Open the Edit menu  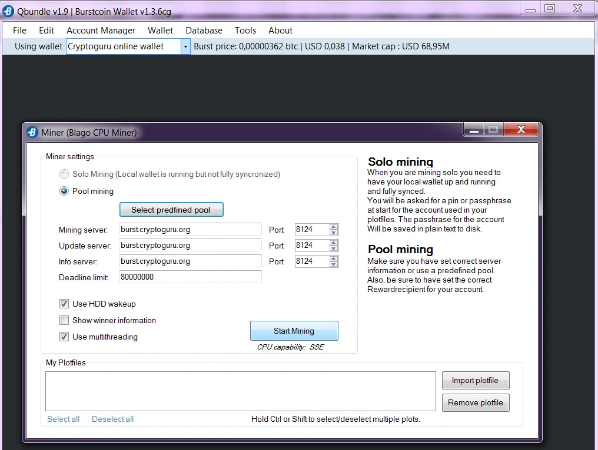coord(46,31)
